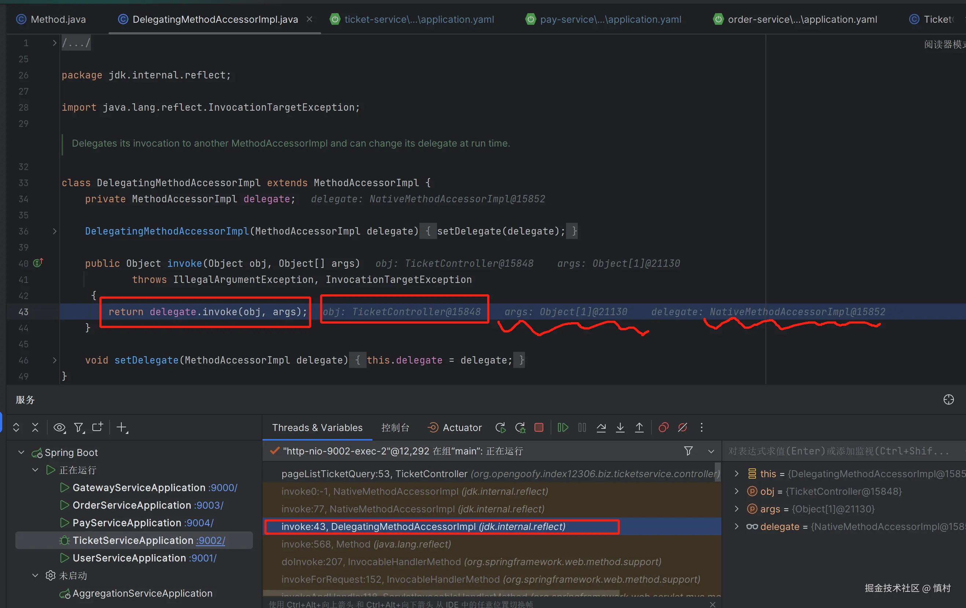The image size is (966, 608).
Task: Click the Step Out icon
Action: tap(639, 428)
